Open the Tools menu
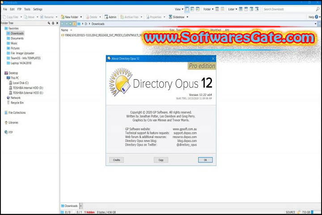Viewport: 322px width, 215px height. click(x=27, y=9)
